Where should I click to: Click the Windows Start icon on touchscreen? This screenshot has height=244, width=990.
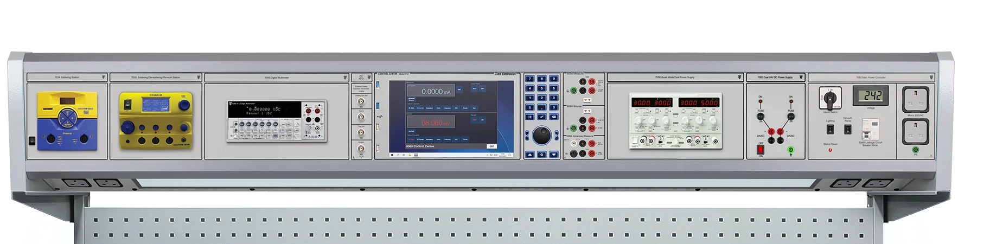[392, 155]
